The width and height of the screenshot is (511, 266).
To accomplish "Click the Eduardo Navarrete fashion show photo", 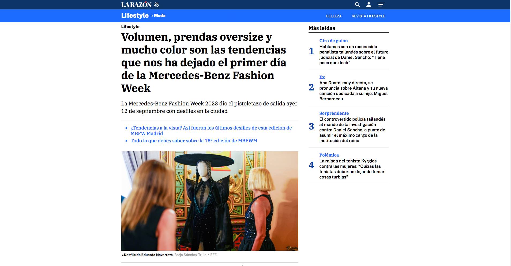I will 210,201.
